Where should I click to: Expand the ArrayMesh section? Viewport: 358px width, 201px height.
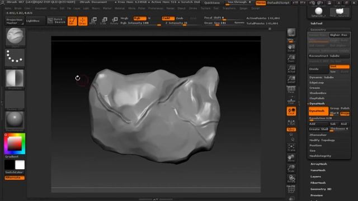[318, 164]
